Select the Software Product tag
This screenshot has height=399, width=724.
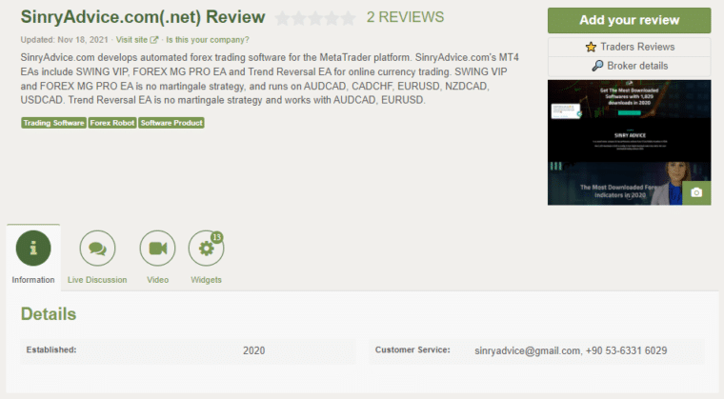pos(171,122)
